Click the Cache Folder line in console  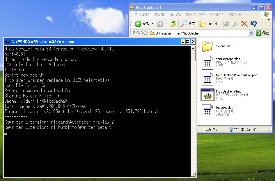pyautogui.click(x=36, y=101)
